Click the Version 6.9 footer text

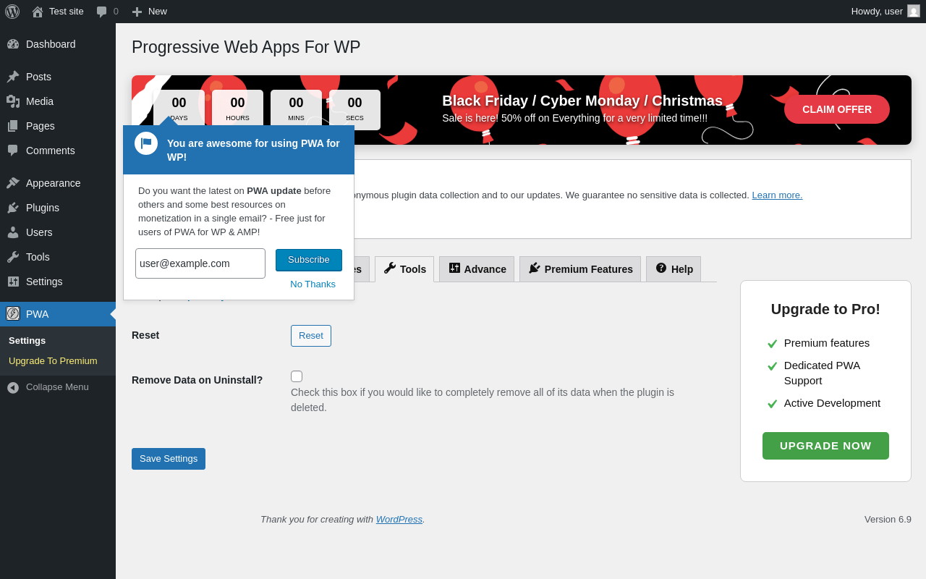(x=888, y=519)
